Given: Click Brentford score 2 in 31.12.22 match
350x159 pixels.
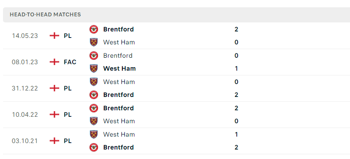Looking at the screenshot, I should 236,95.
